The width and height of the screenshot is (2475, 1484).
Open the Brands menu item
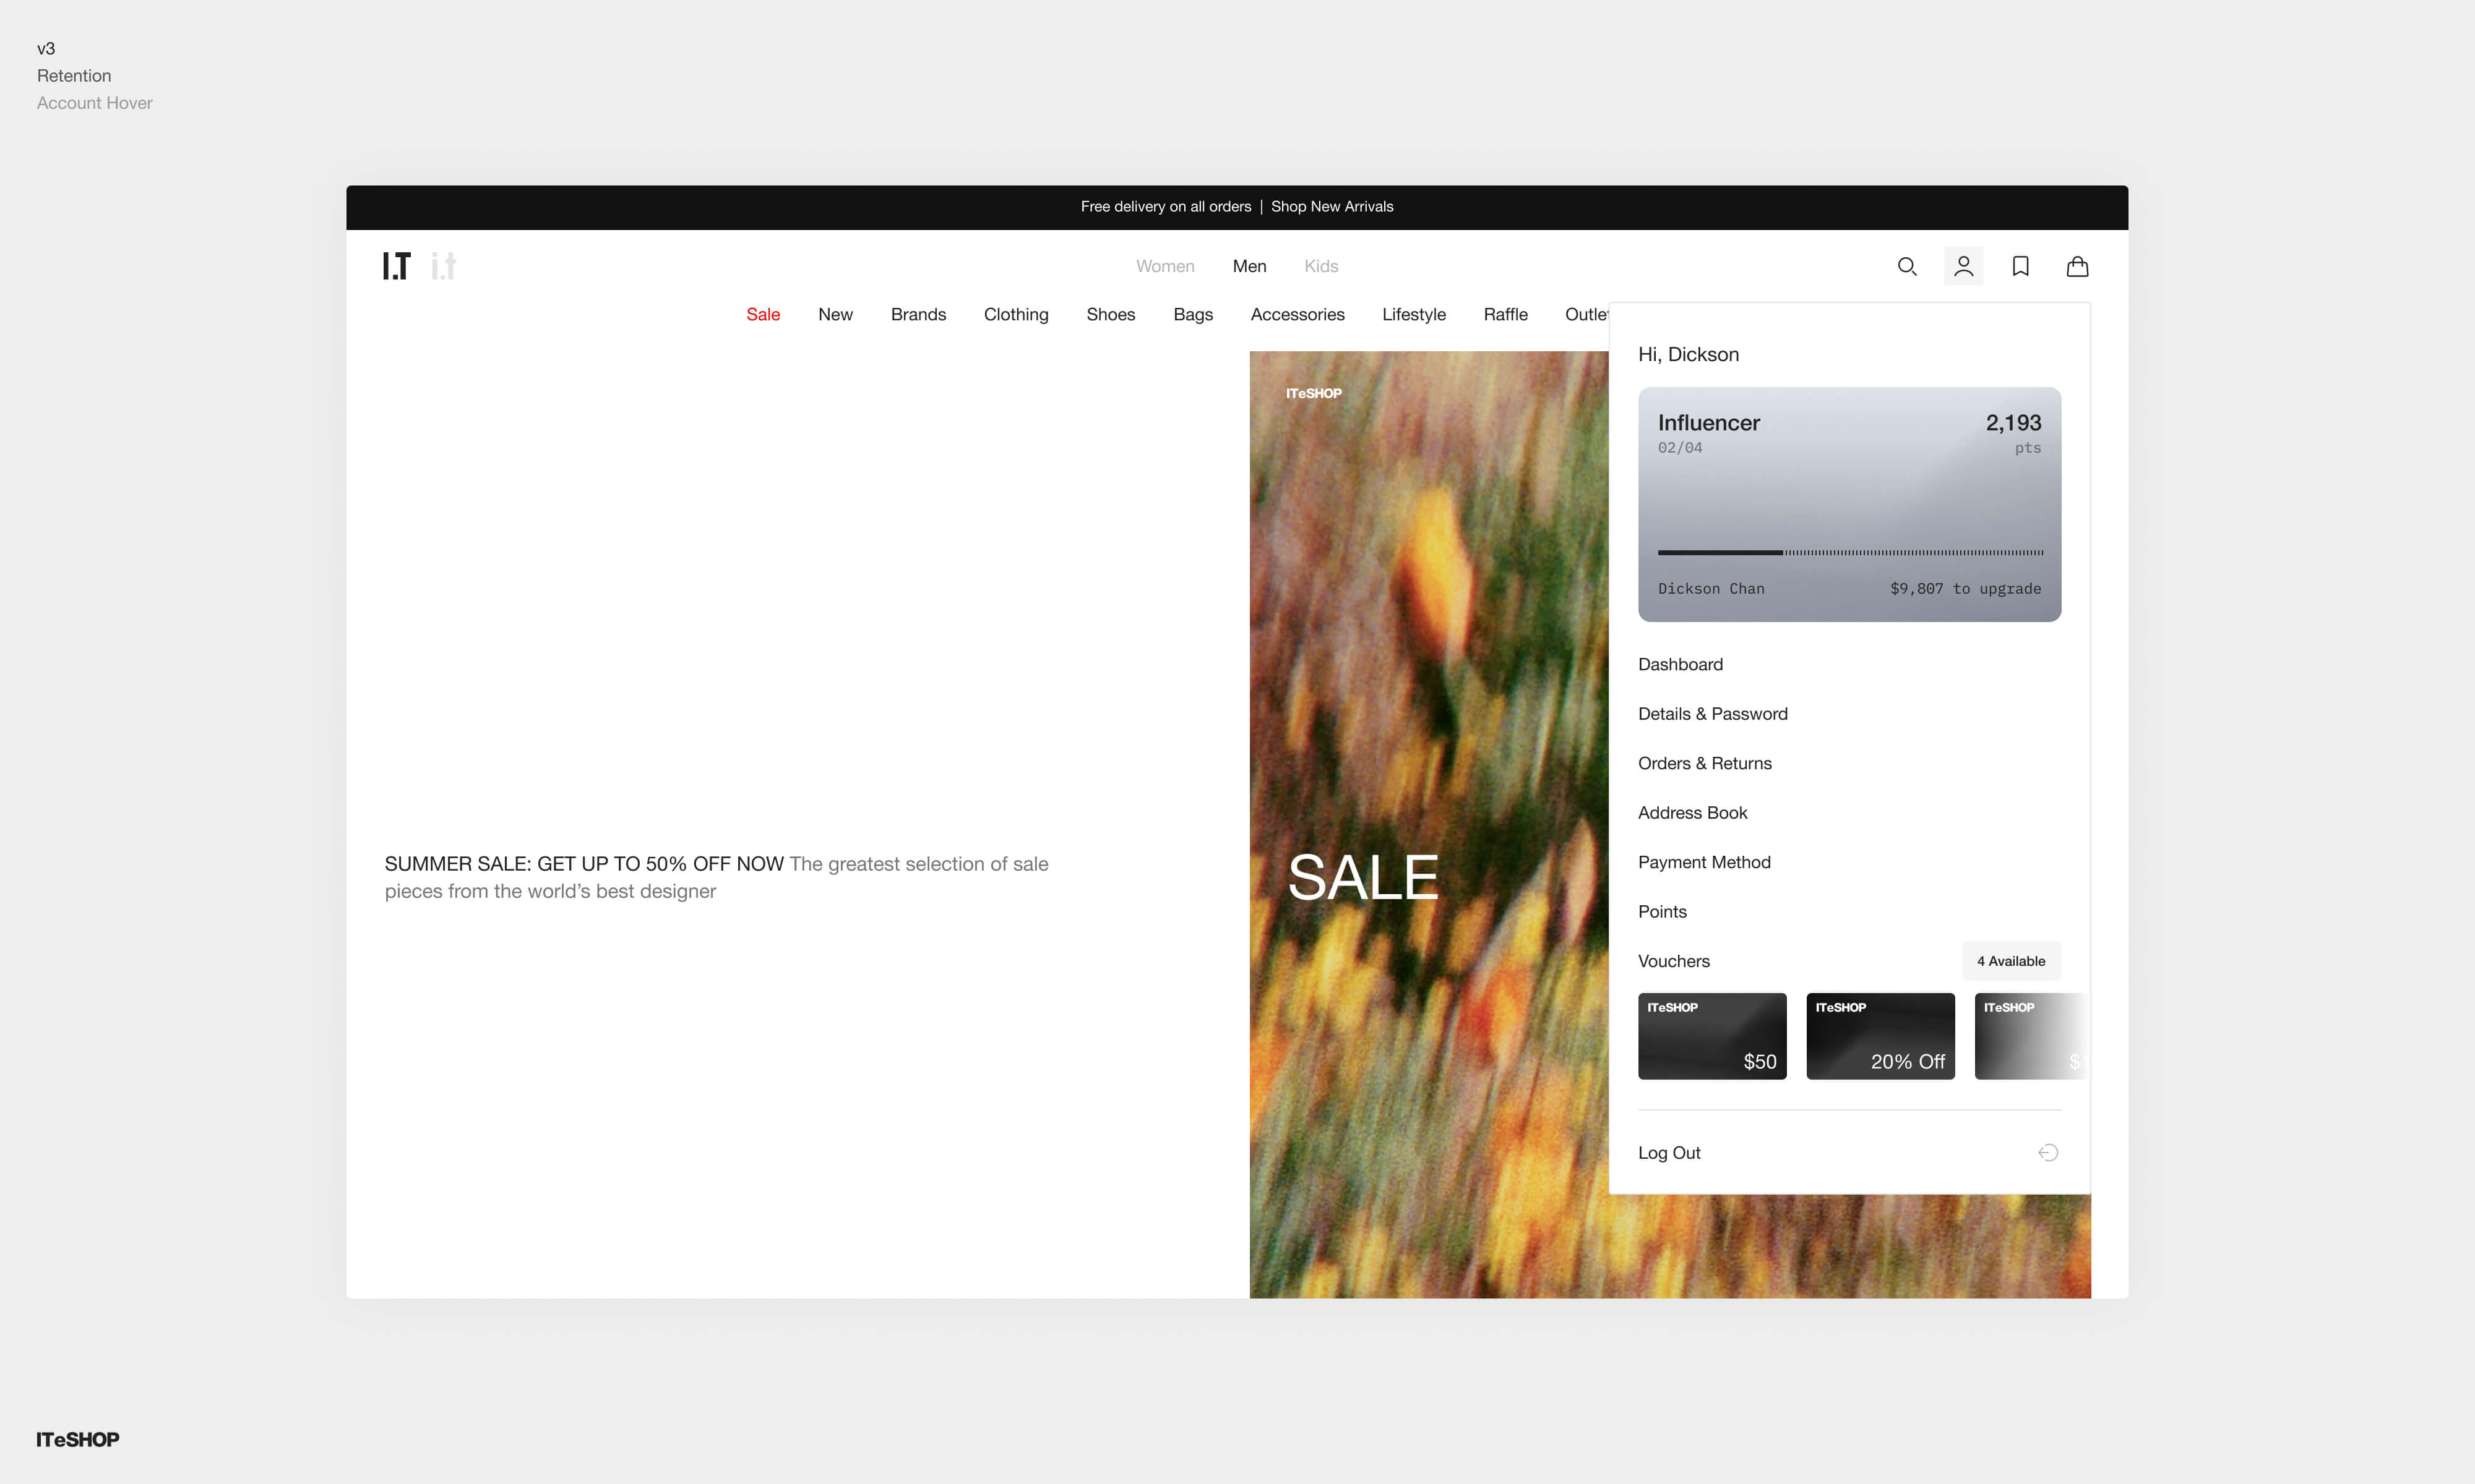point(918,314)
